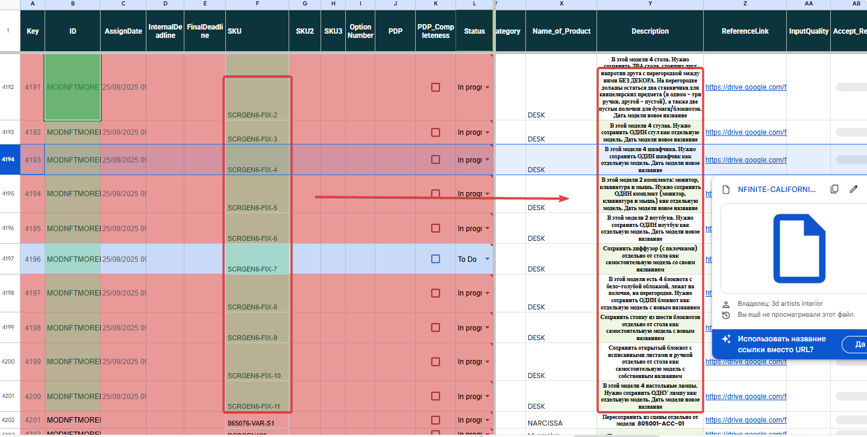The image size is (867, 437).
Task: Open the Status dropdown for key 4193
Action: (487, 160)
